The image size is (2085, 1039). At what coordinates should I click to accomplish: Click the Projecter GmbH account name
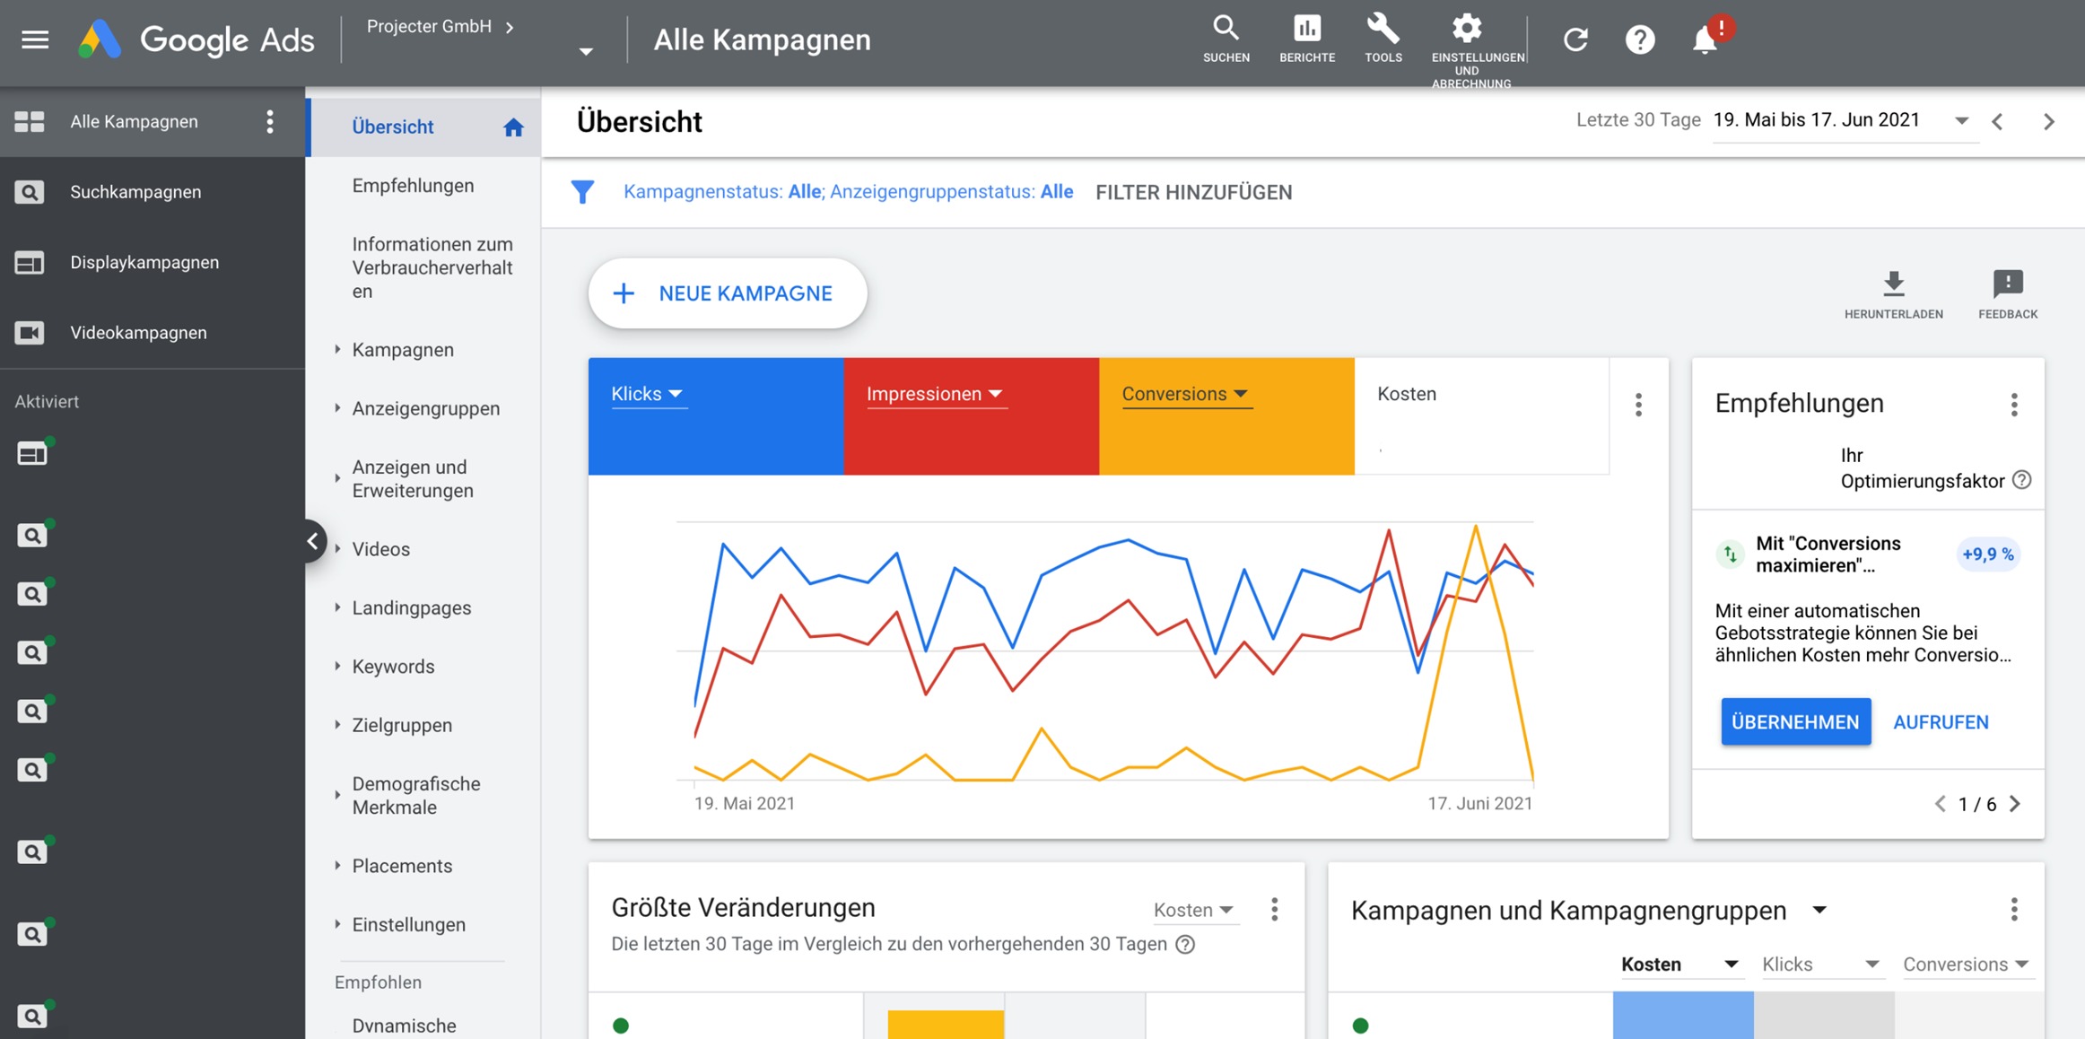click(429, 27)
